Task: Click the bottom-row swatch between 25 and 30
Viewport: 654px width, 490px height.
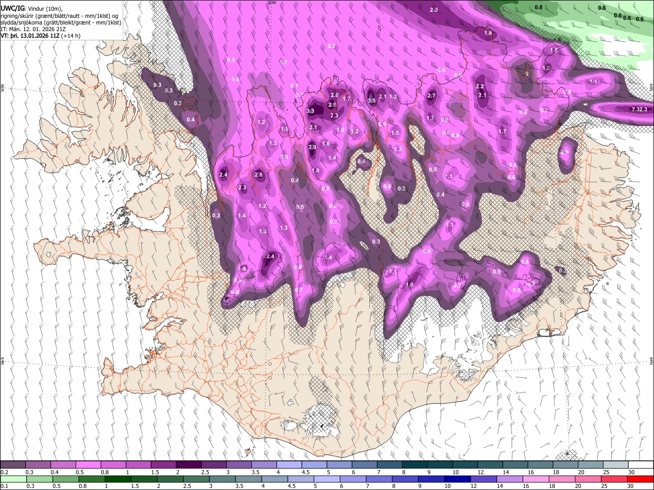Action: pyautogui.click(x=614, y=479)
